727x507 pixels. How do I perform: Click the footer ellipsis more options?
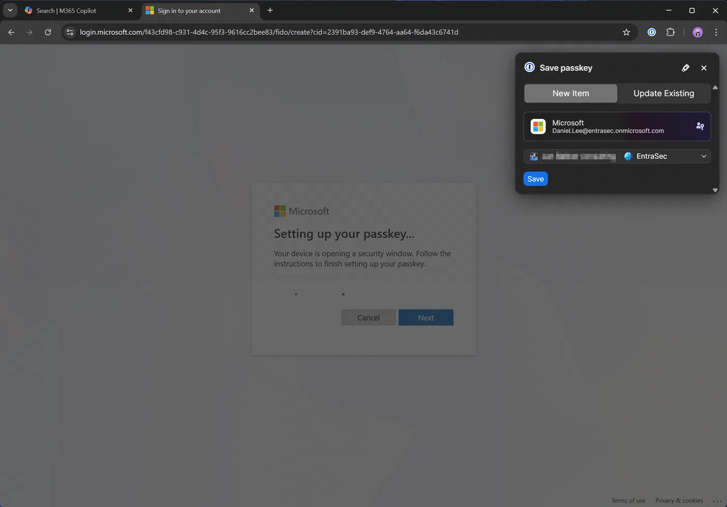tap(717, 501)
